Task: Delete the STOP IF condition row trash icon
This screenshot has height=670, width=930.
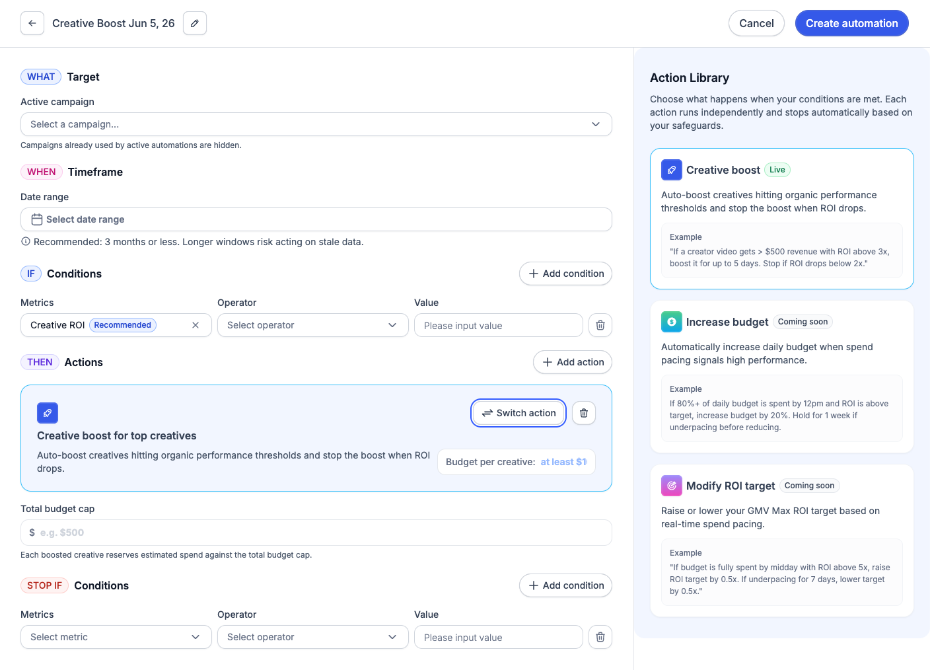Action: tap(600, 637)
